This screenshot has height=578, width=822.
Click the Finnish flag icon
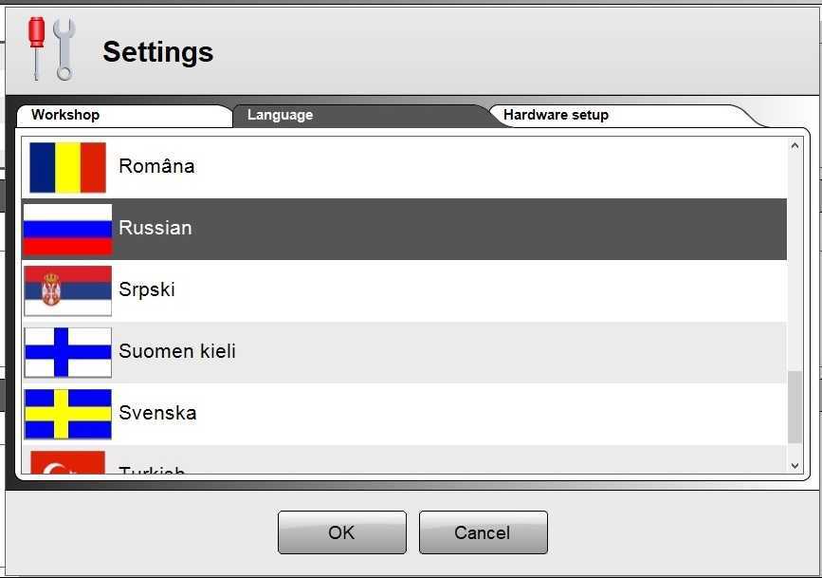tap(67, 352)
